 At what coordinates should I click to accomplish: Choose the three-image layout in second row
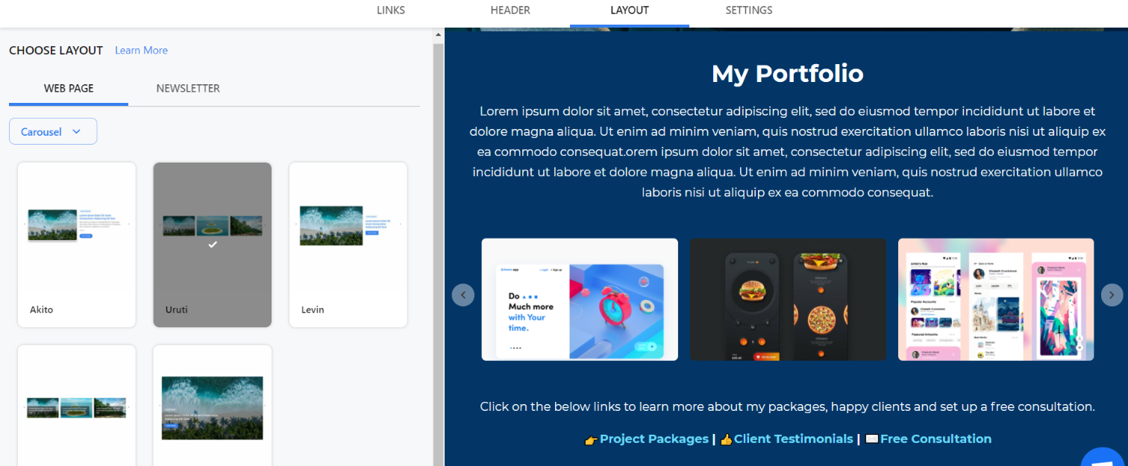[77, 406]
